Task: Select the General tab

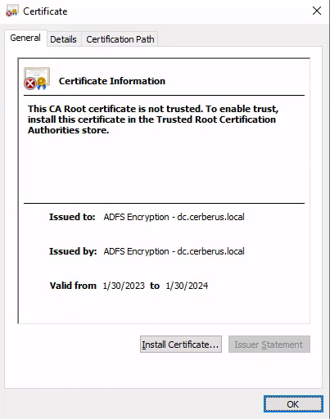Action: [25, 38]
